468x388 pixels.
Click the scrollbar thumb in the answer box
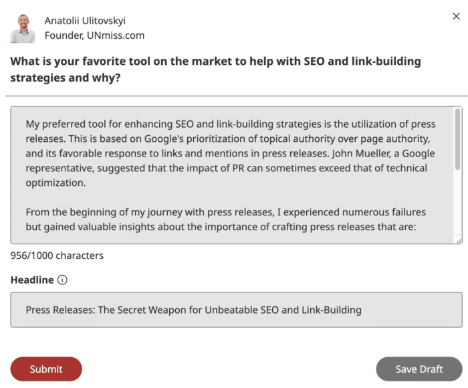[x=457, y=140]
